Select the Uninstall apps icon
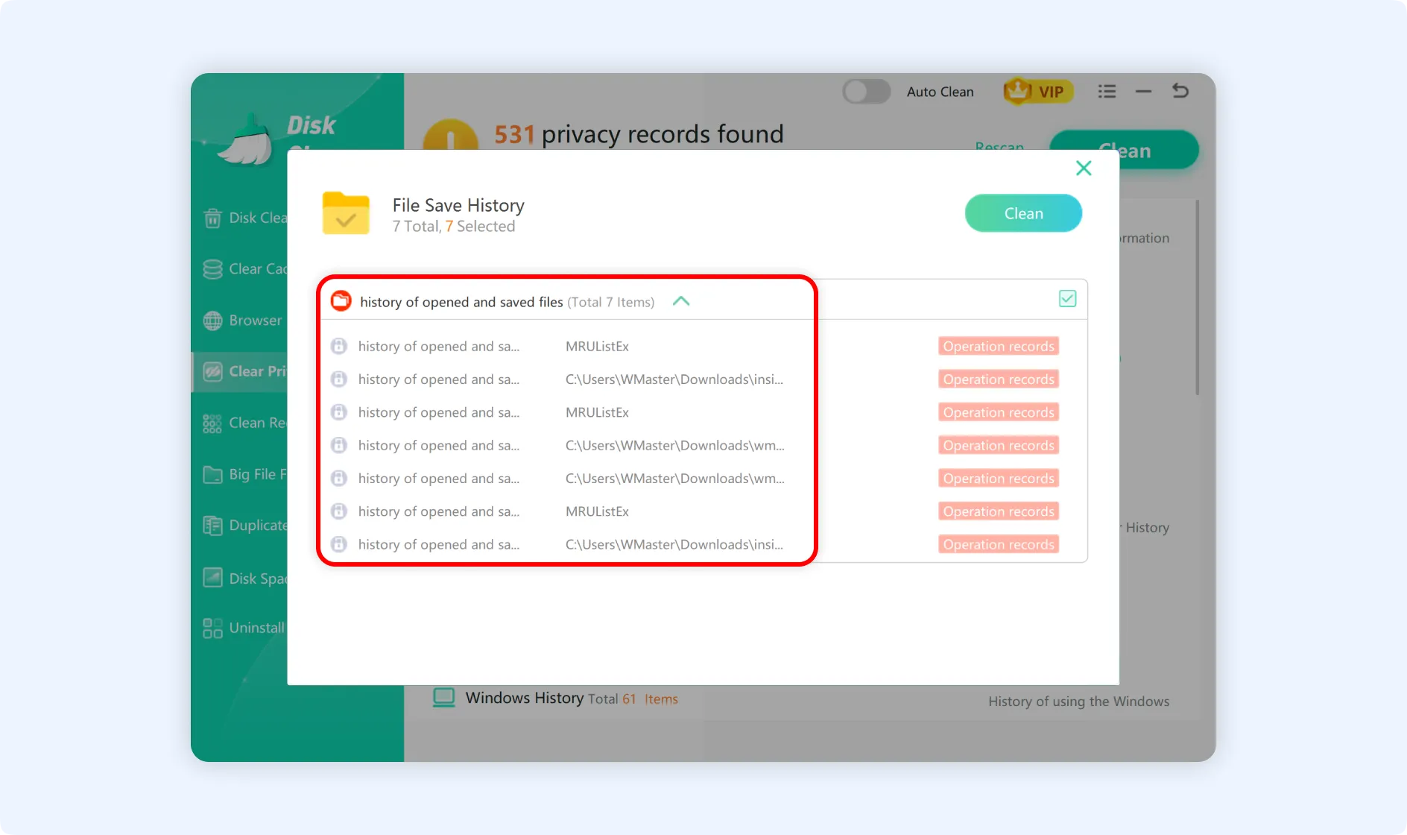Image resolution: width=1407 pixels, height=835 pixels. pyautogui.click(x=212, y=628)
